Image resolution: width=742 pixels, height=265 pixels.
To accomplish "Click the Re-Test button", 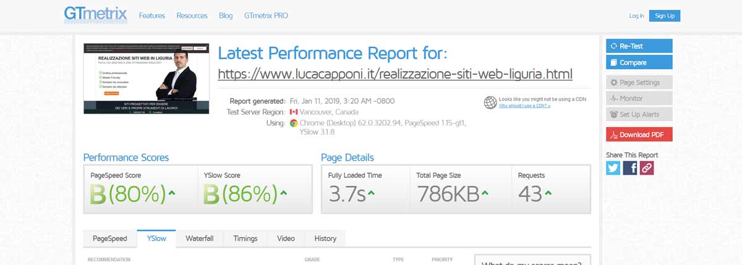I will tap(639, 46).
